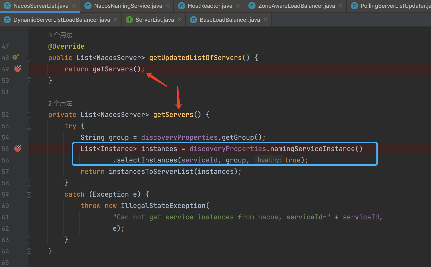Click the interface icon on ServerList.java tab
431x267 pixels.
[x=129, y=20]
